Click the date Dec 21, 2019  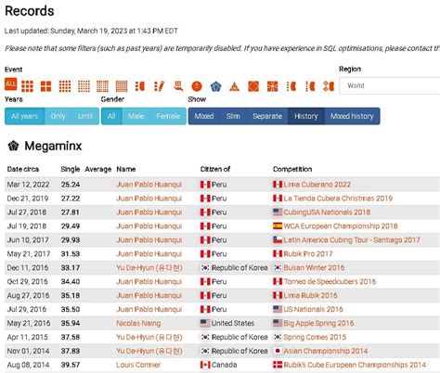point(28,199)
